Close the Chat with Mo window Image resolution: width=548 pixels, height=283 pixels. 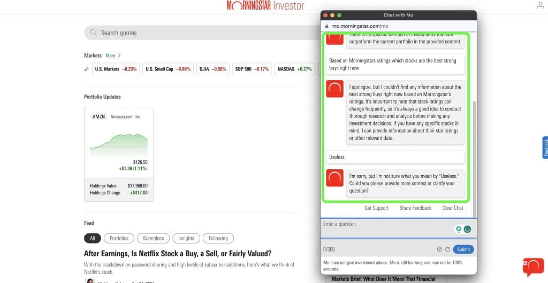pos(325,15)
